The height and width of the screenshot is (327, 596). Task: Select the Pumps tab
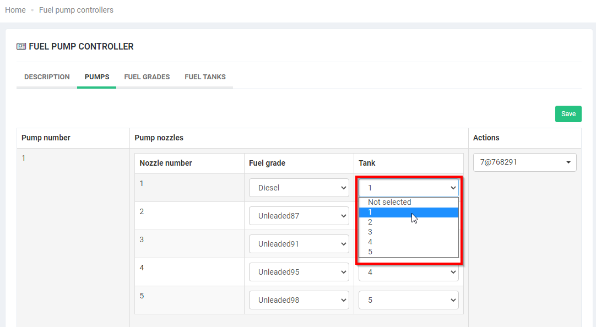click(97, 77)
